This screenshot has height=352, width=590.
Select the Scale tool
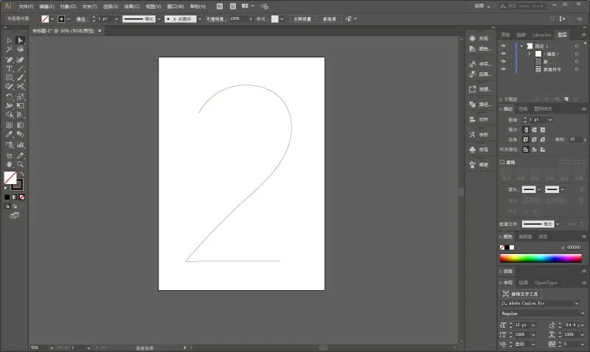coord(21,96)
